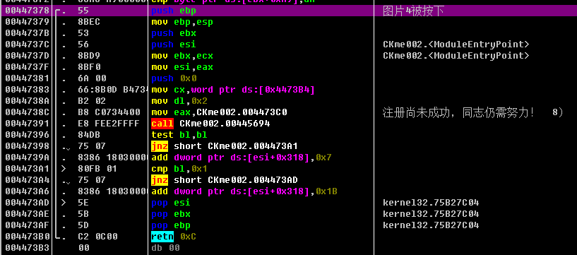The height and width of the screenshot is (255, 577).
Task: Click address 004473A1
Action: pos(28,169)
